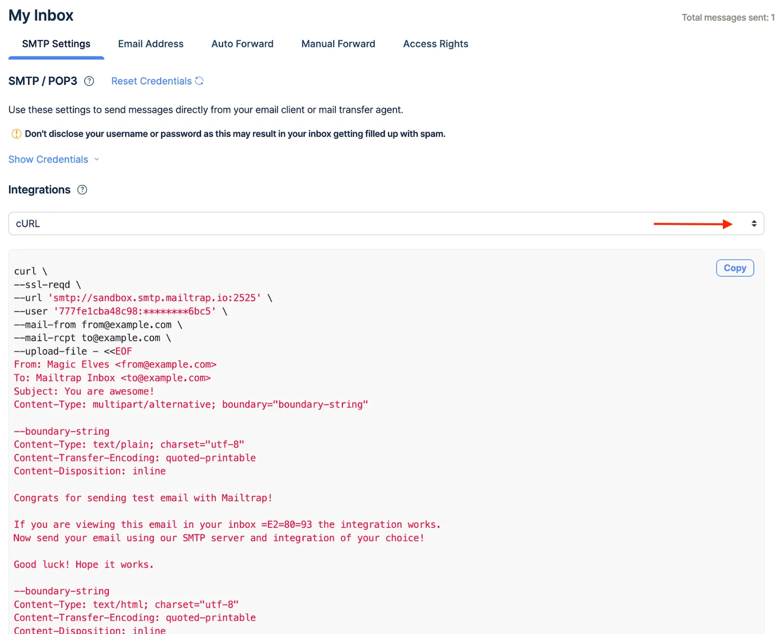Click the Congrats for sending test email line
The image size is (777, 634).
143,498
